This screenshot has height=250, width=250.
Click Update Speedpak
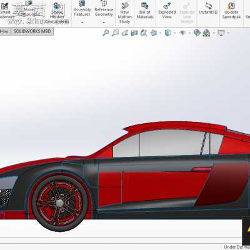(x=231, y=11)
